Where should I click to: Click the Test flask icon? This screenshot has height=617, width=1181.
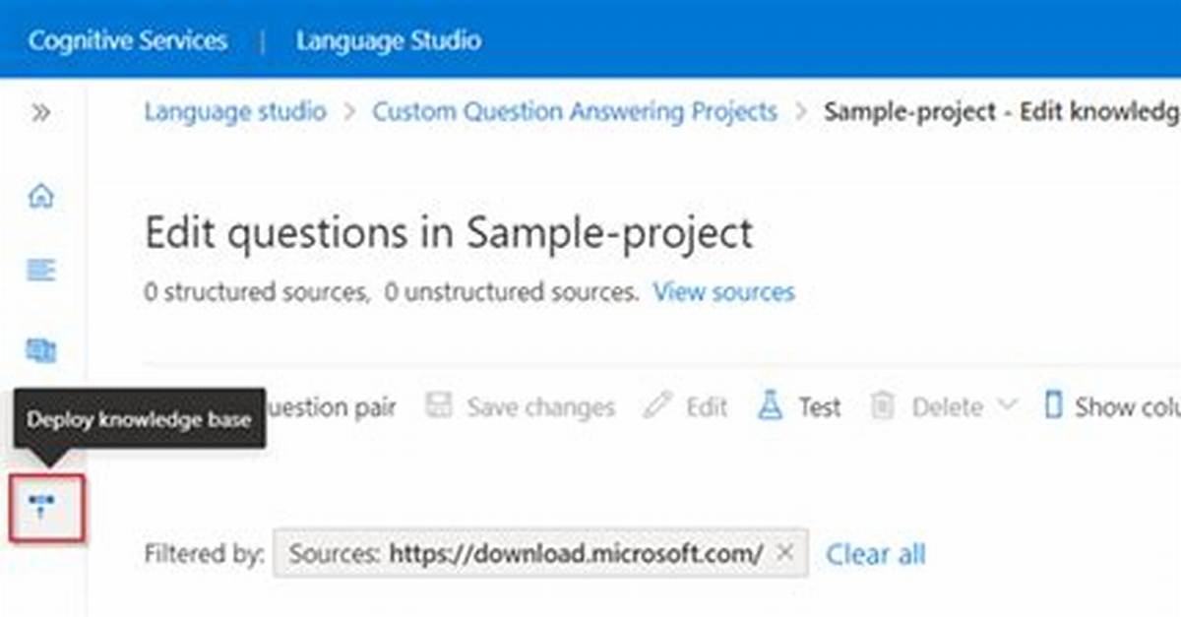(x=770, y=405)
